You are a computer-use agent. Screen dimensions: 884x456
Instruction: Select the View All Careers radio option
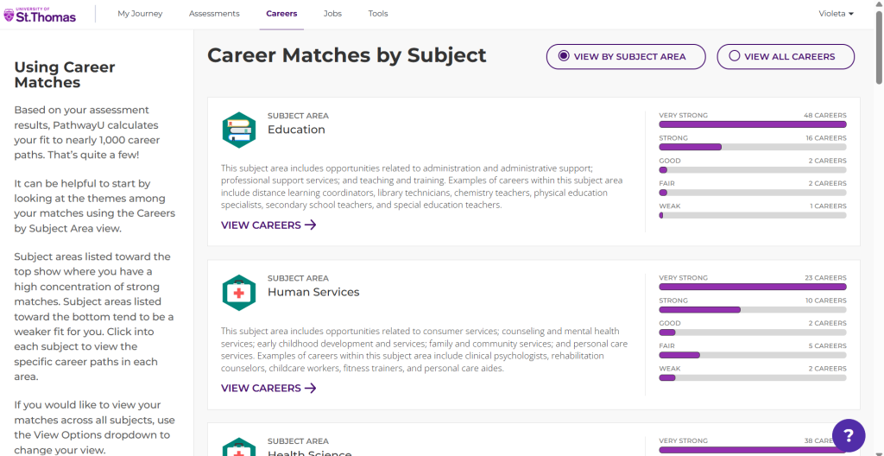pos(786,56)
